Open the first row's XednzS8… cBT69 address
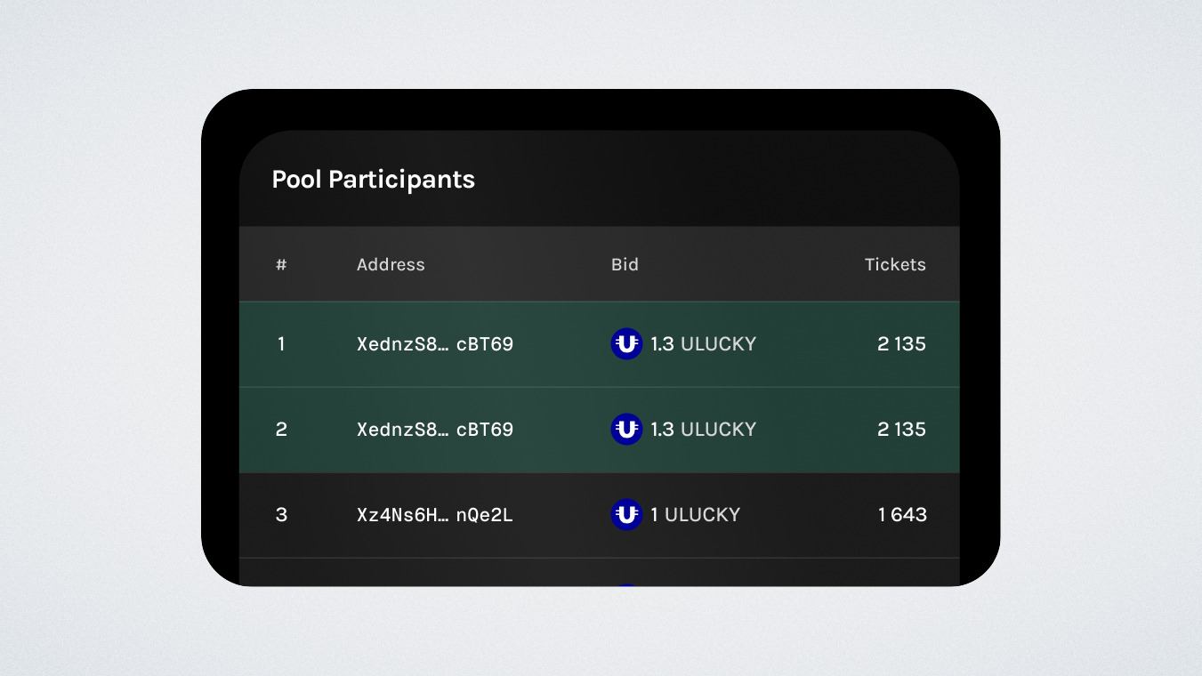 point(435,344)
